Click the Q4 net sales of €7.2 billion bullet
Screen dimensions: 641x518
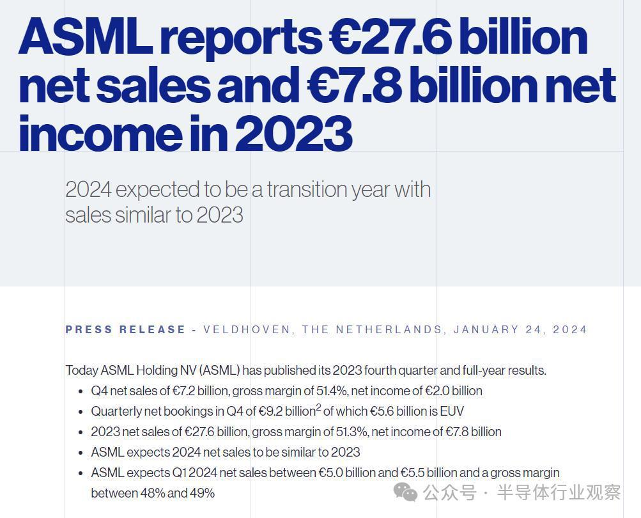pos(286,391)
